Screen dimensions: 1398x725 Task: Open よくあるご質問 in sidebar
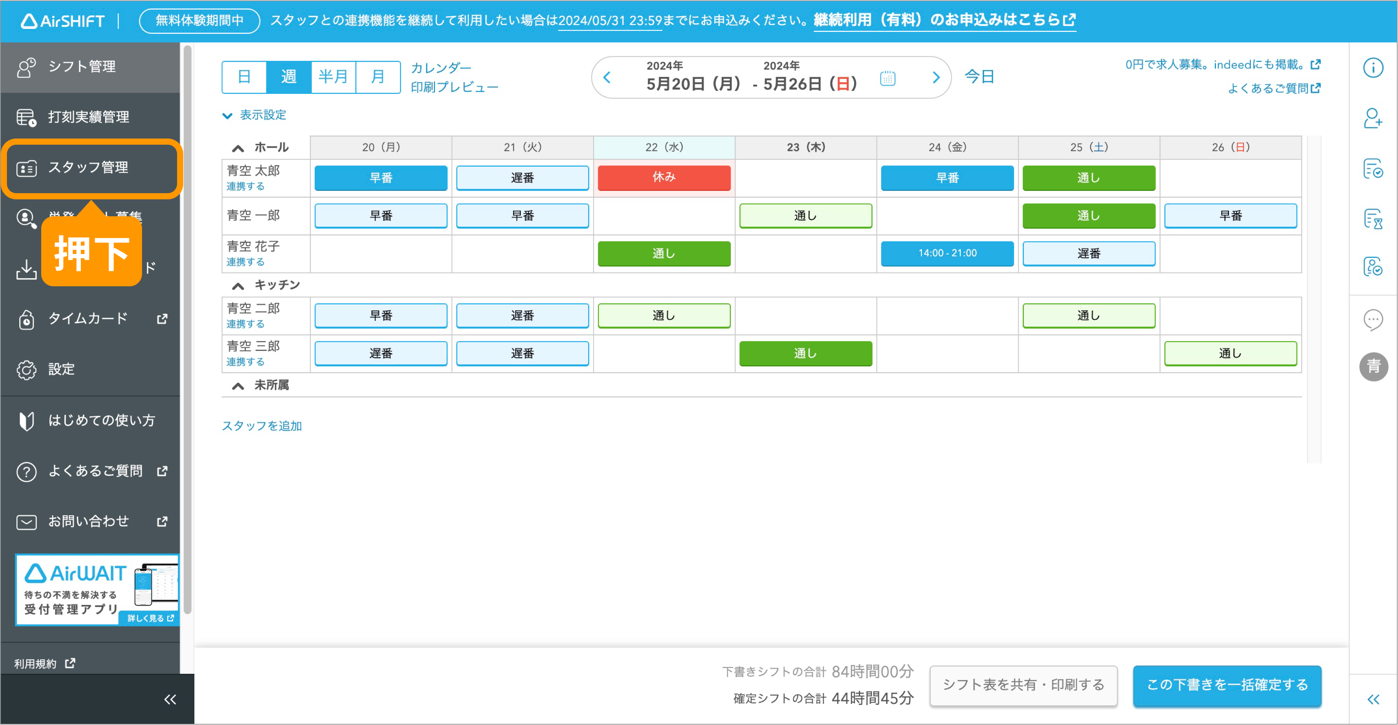point(90,471)
